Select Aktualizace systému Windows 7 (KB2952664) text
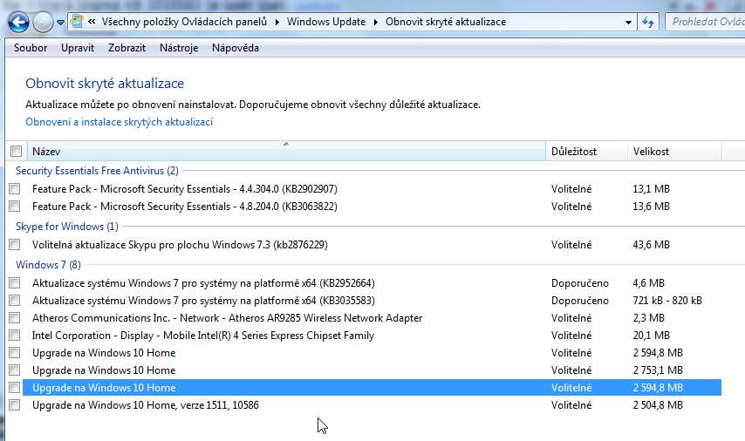The height and width of the screenshot is (441, 745). (203, 283)
